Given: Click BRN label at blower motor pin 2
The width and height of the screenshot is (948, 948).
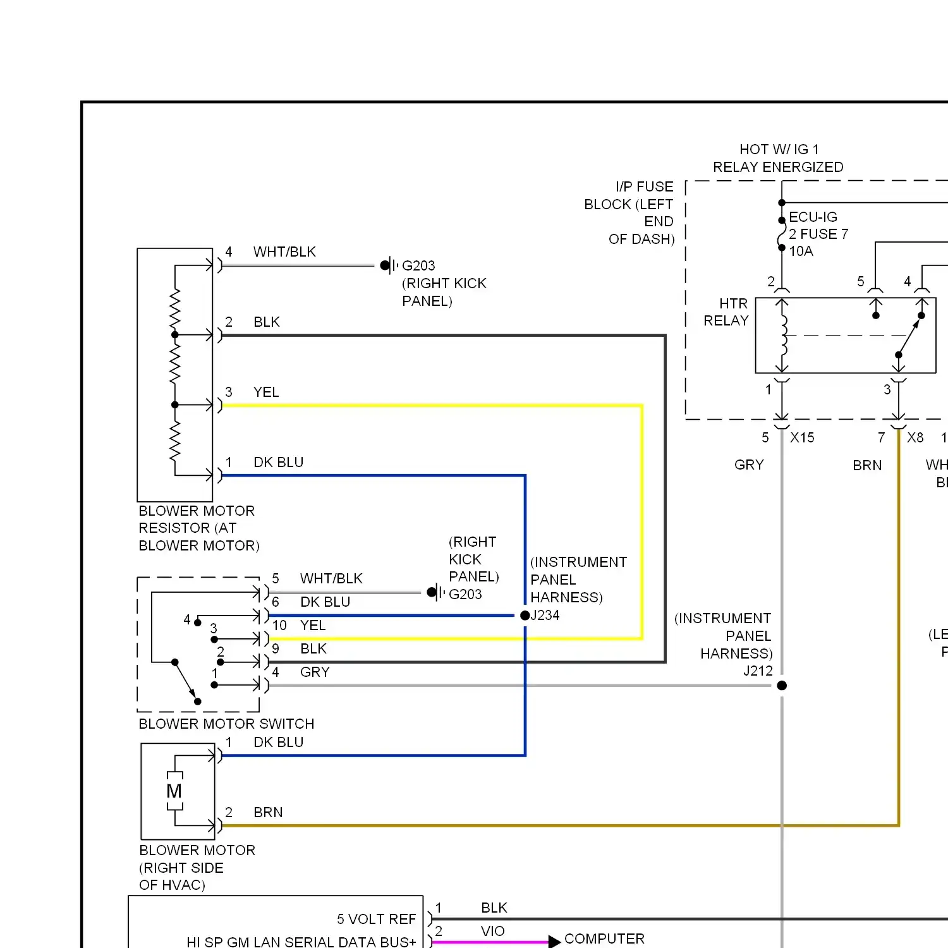Looking at the screenshot, I should (268, 812).
